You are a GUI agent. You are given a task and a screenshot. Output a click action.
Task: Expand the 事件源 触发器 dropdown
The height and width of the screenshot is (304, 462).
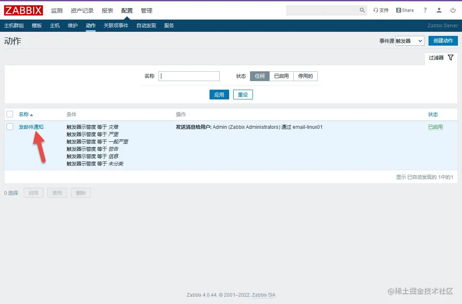[x=410, y=41]
